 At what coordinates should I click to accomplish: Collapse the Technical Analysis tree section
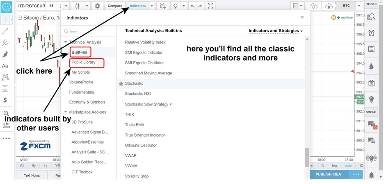click(66, 42)
